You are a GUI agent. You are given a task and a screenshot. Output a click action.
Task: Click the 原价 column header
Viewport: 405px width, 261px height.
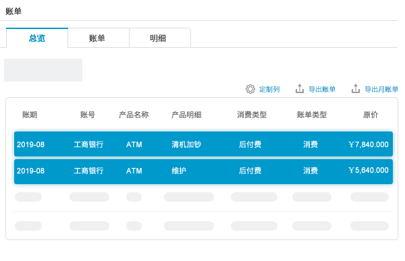coord(371,115)
